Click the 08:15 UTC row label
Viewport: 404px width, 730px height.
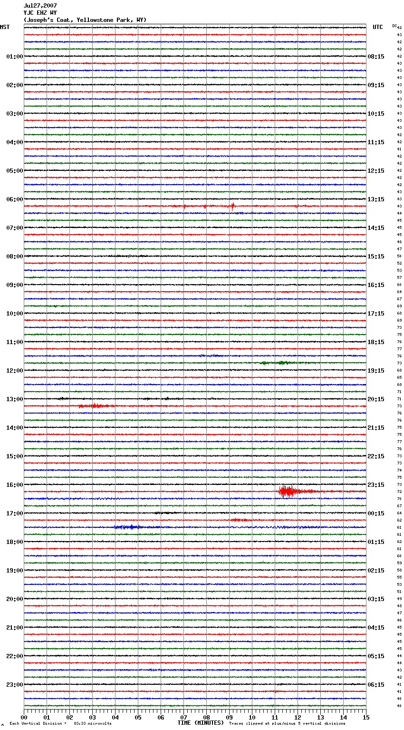coord(376,57)
